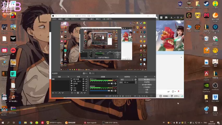This screenshot has height=125, width=222.
Task: Toggle visibility of the text (GDI+) source
Action: pos(84,81)
